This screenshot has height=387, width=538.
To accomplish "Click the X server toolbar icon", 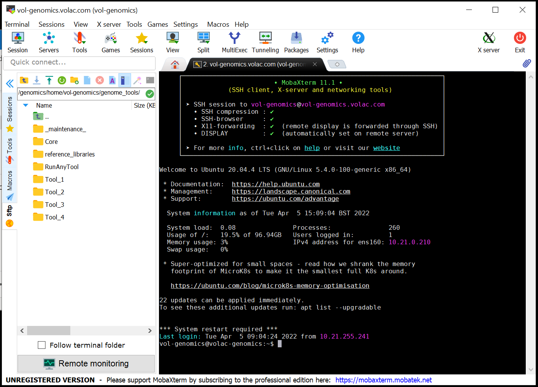I will (x=489, y=42).
